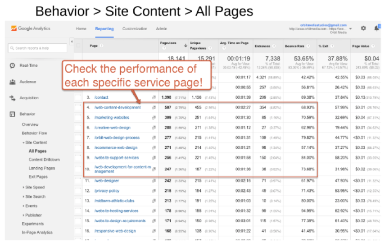Open /creative-web-design external link icon
387x243 pixels.
[154, 127]
